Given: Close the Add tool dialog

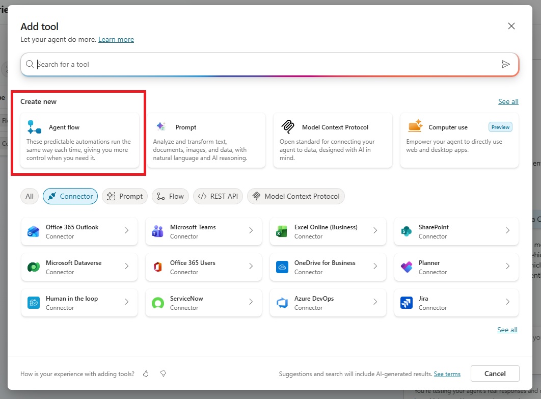Looking at the screenshot, I should click(x=511, y=26).
